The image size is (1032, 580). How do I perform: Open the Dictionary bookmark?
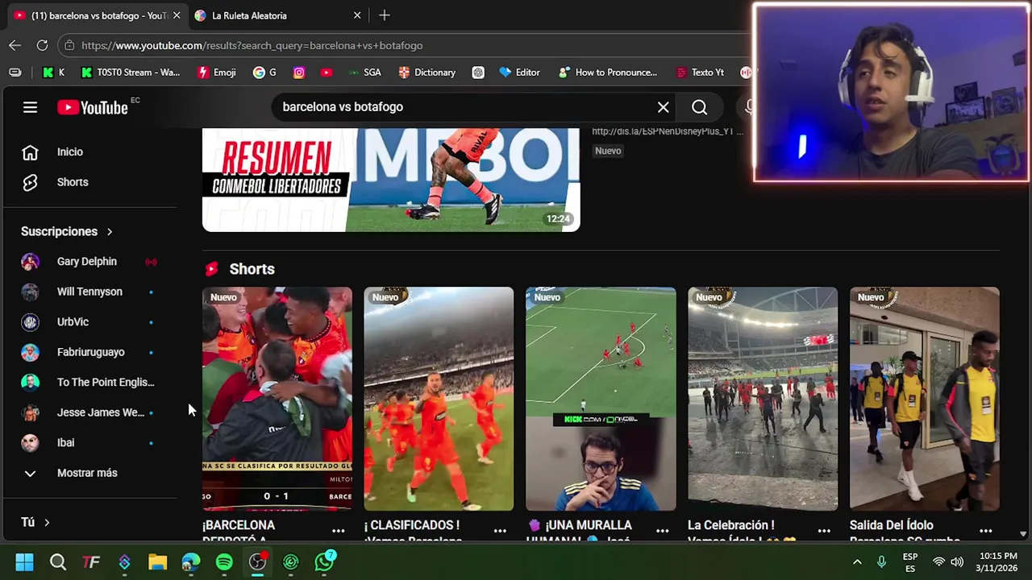pyautogui.click(x=427, y=72)
